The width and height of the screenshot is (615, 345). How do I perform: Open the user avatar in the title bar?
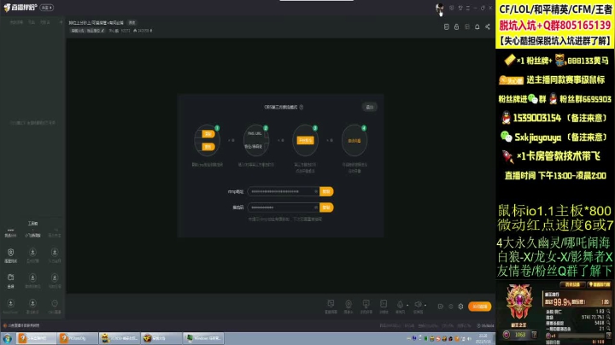click(439, 8)
